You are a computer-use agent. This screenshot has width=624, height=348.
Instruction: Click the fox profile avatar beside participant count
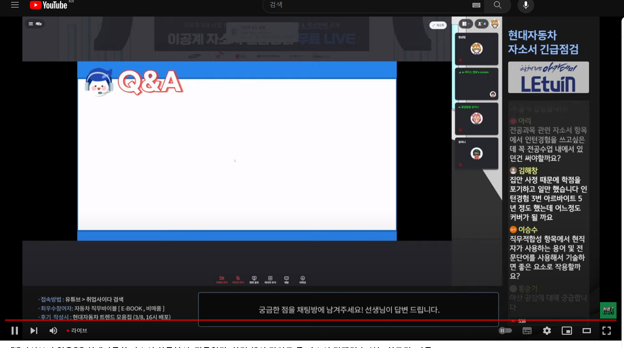coord(495,24)
